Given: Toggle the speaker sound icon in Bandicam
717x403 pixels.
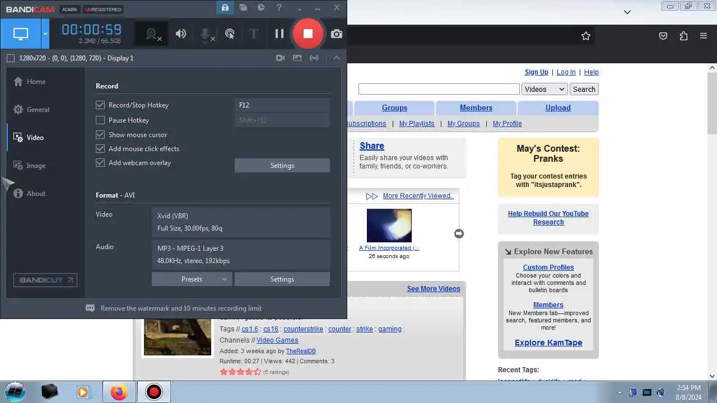Looking at the screenshot, I should tap(180, 34).
